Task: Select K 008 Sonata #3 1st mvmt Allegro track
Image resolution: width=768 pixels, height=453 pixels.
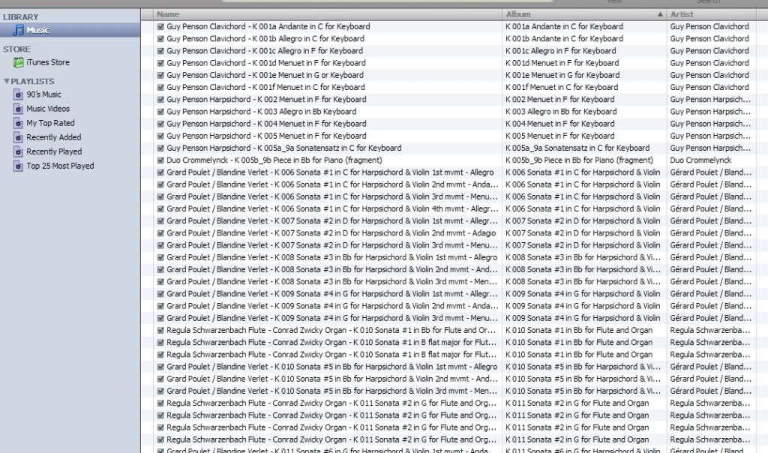Action: (x=332, y=257)
